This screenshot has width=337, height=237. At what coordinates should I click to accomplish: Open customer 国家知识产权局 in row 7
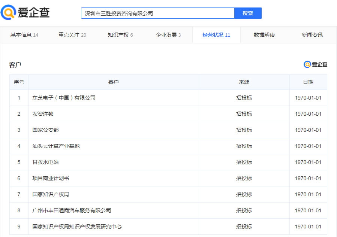[x=51, y=194]
